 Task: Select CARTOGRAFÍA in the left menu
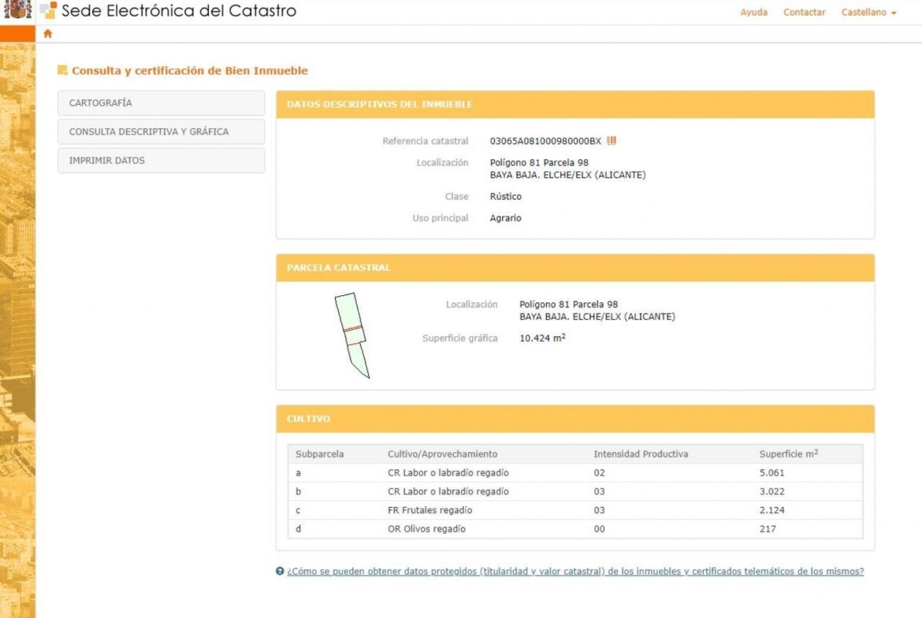click(x=161, y=103)
